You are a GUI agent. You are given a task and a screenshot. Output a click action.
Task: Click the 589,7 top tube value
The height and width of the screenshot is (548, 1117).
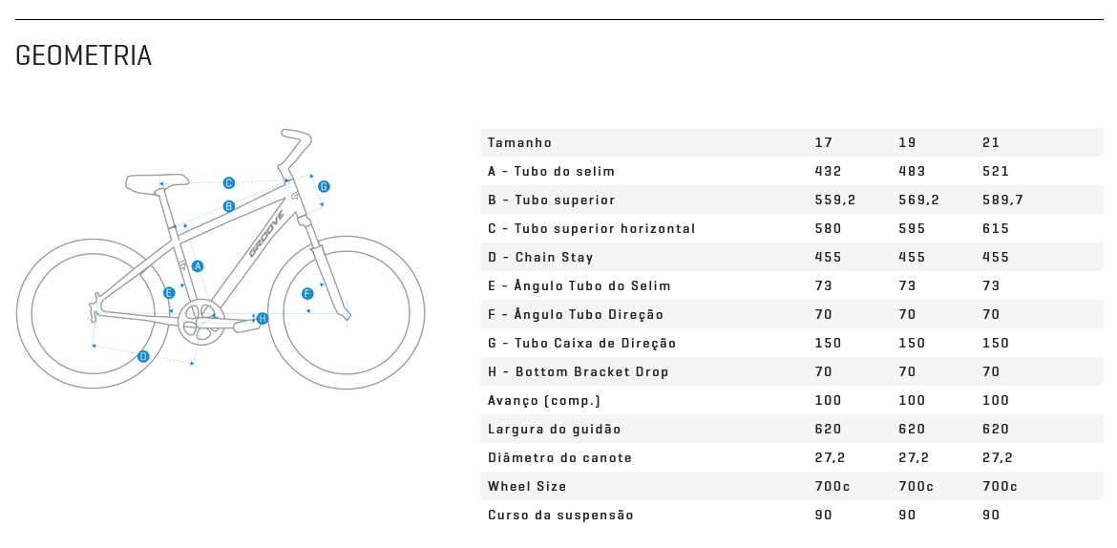tap(1003, 200)
